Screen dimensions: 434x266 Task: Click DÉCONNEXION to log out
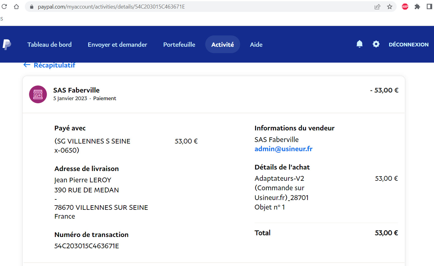409,45
